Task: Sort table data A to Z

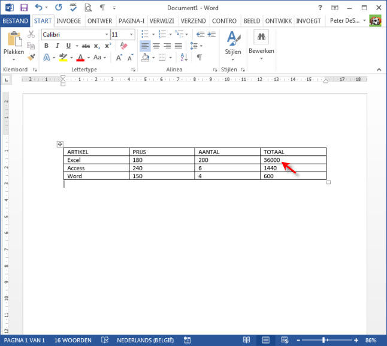Action: point(184,58)
